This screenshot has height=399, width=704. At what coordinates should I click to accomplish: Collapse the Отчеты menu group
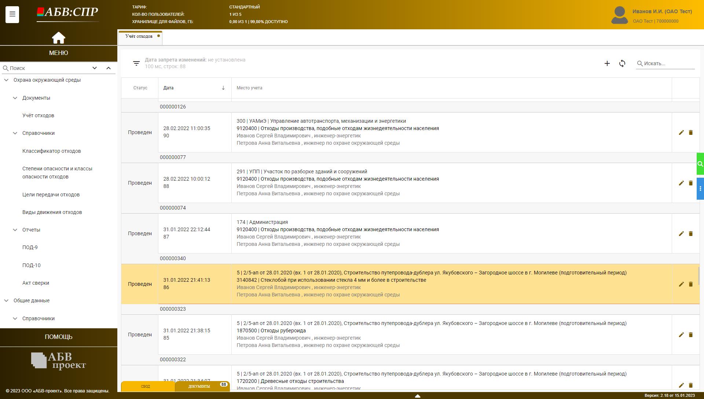point(15,230)
